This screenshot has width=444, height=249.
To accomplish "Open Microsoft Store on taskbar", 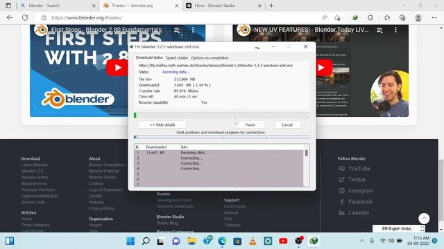I will click(x=237, y=241).
